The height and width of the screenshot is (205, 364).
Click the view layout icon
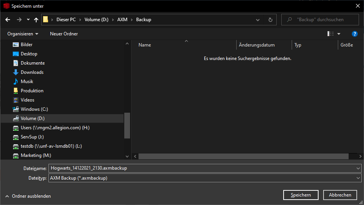point(331,34)
